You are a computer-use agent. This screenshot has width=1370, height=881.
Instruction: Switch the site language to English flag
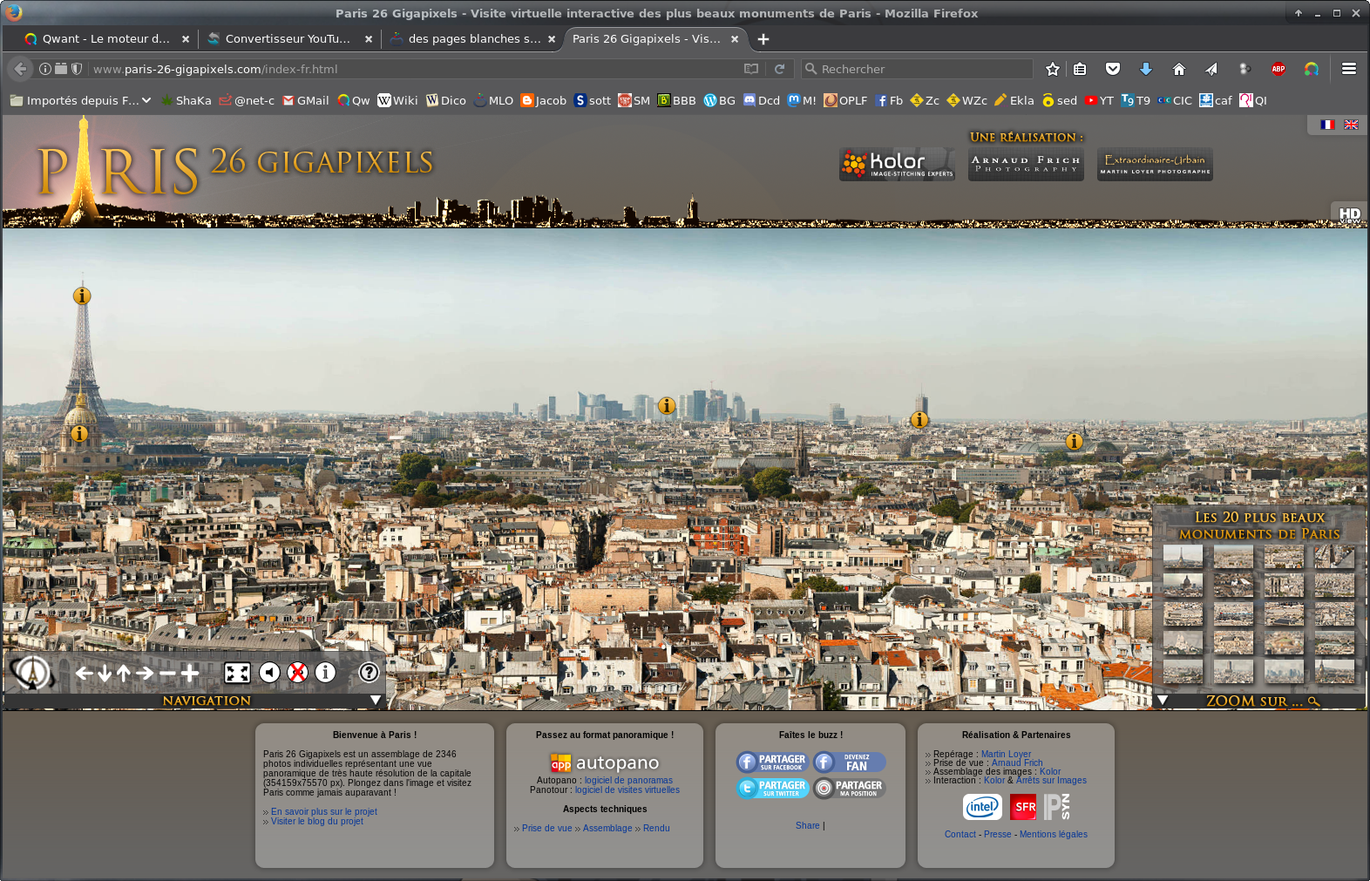(x=1352, y=125)
